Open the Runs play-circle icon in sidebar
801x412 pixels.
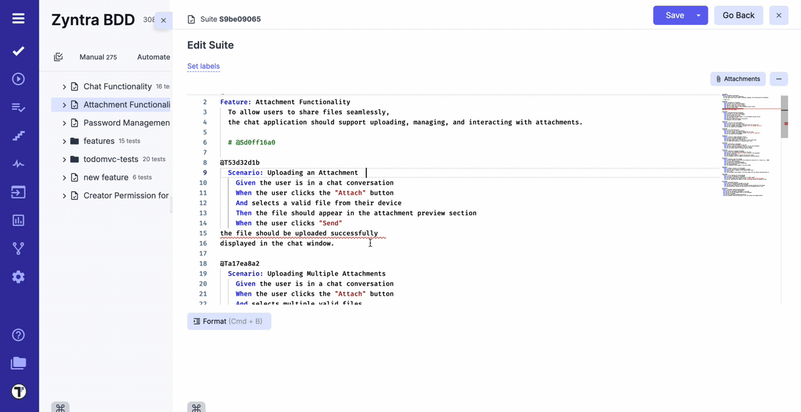click(18, 79)
